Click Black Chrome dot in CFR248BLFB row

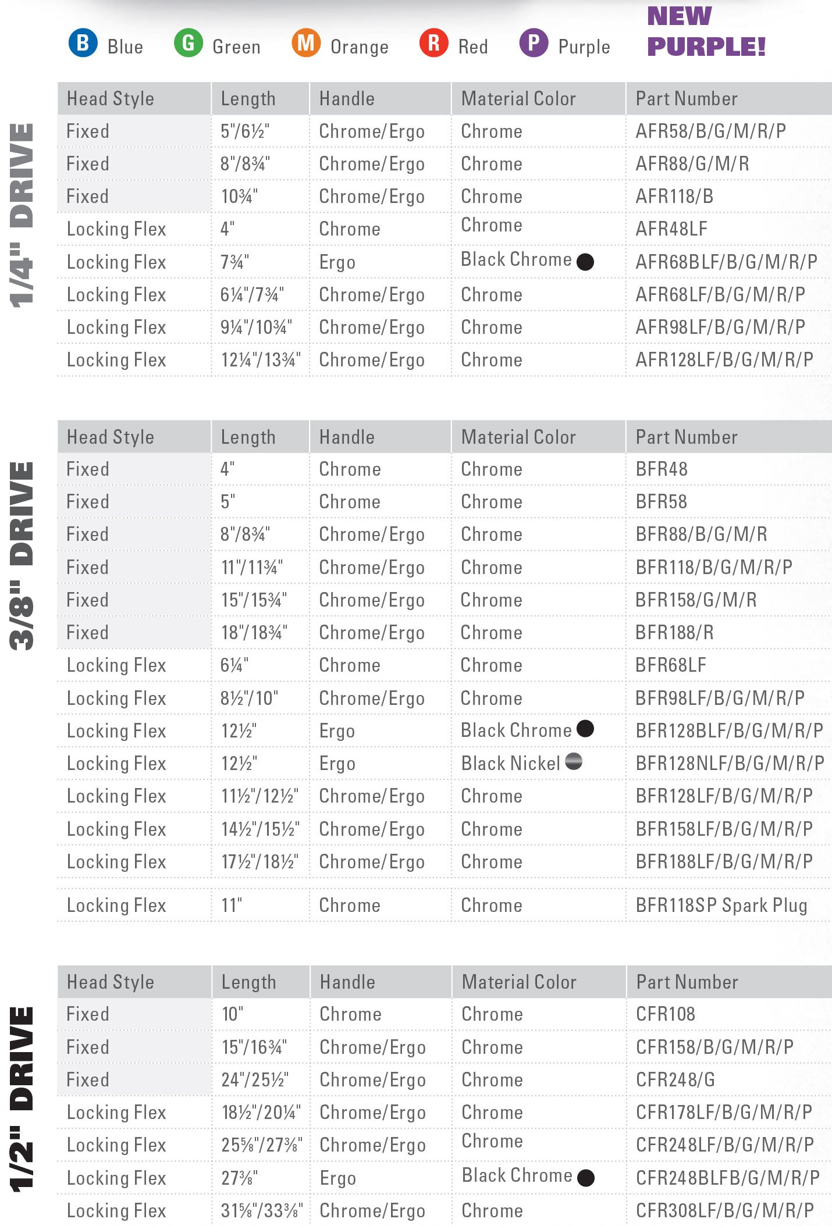585,1178
